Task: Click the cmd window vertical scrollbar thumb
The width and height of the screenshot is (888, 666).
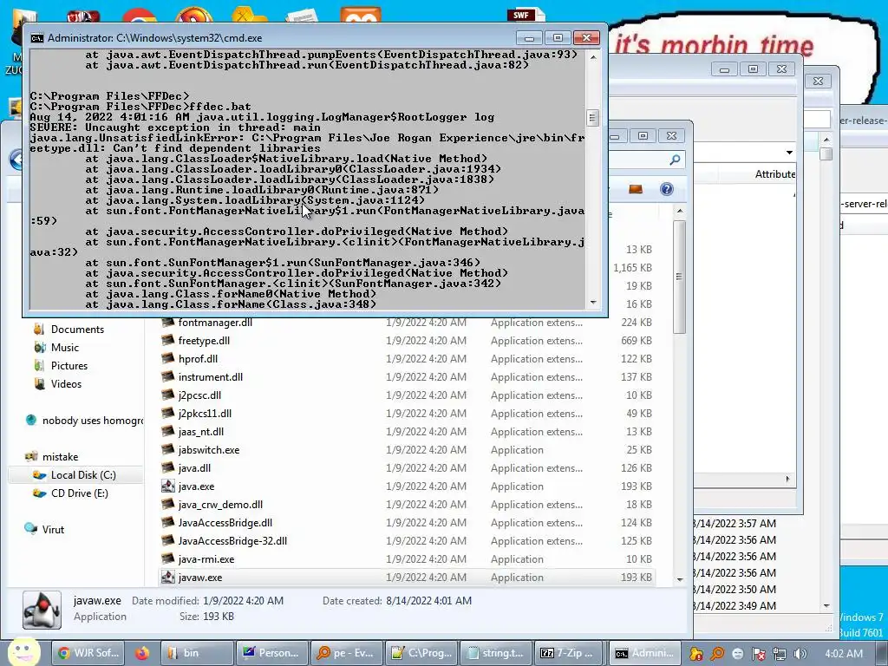Action: 593,118
